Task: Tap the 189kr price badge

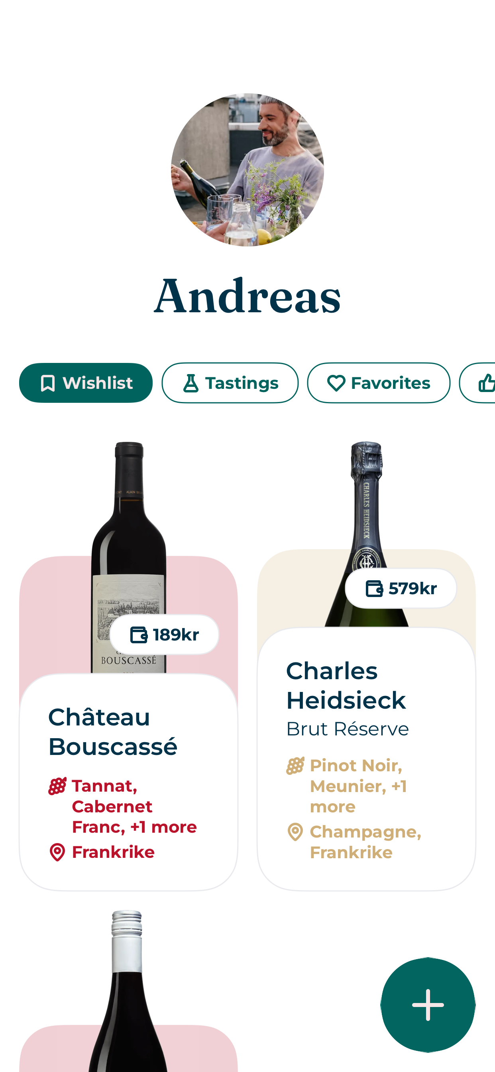Action: tap(164, 635)
